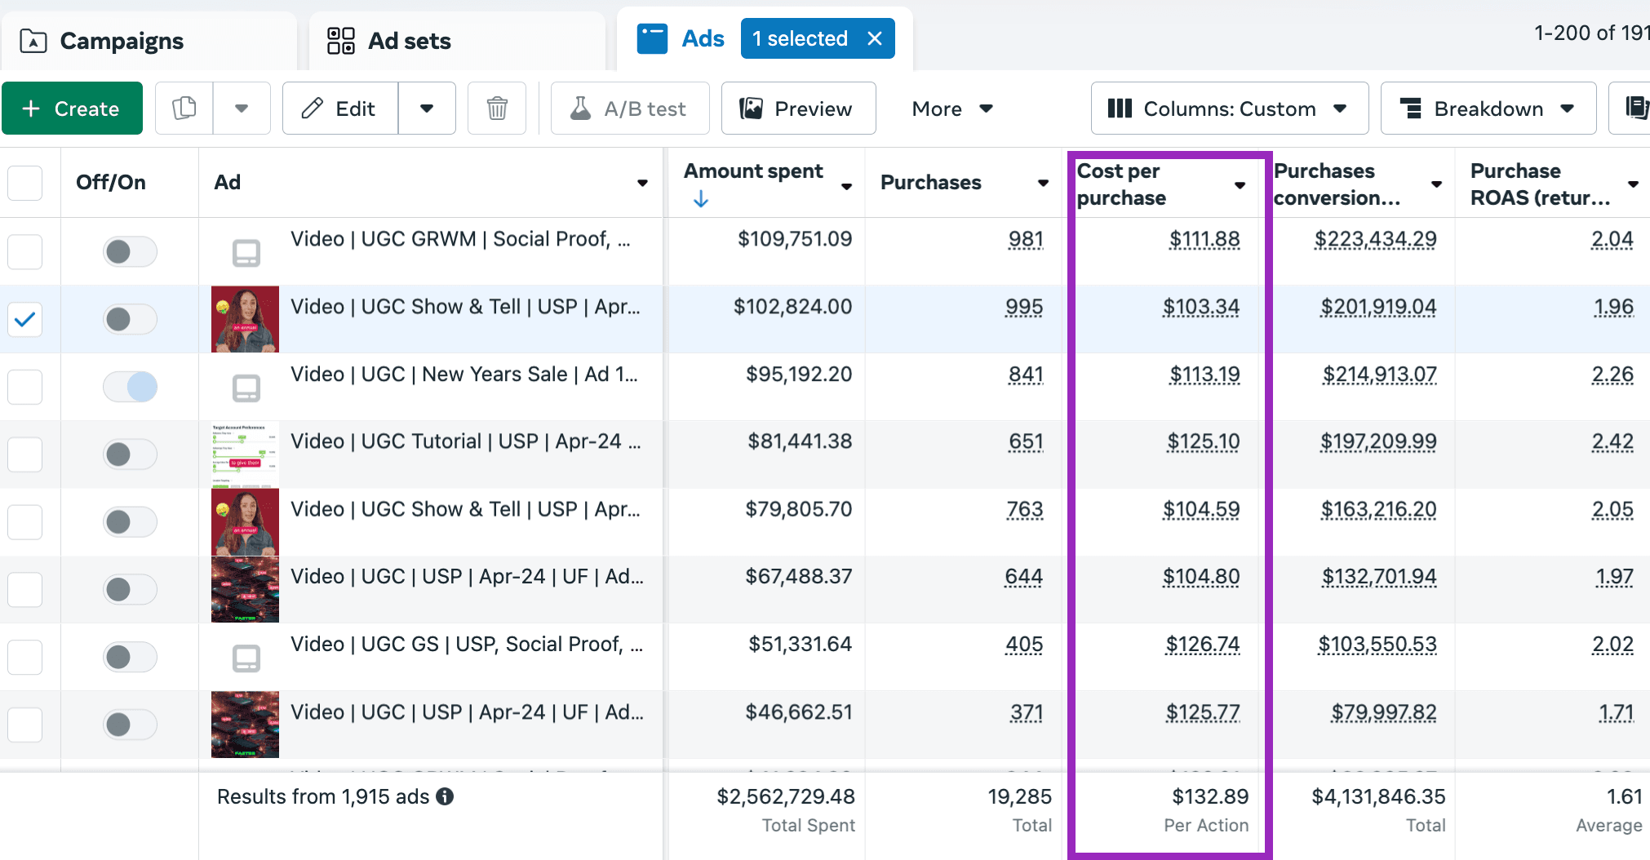1650x860 pixels.
Task: Open Purchase ROAS column menu arrow
Action: 1633,184
